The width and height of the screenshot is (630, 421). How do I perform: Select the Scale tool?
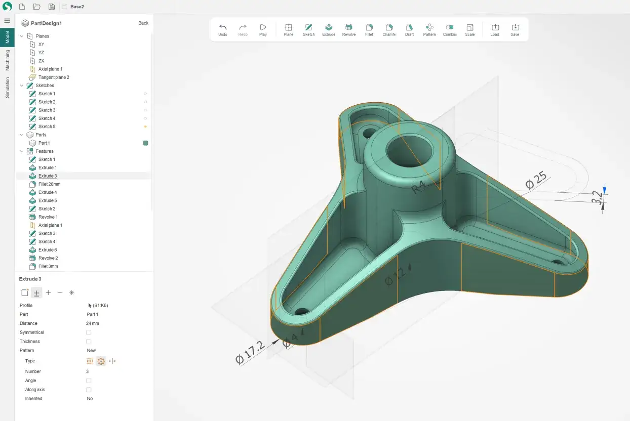click(470, 30)
